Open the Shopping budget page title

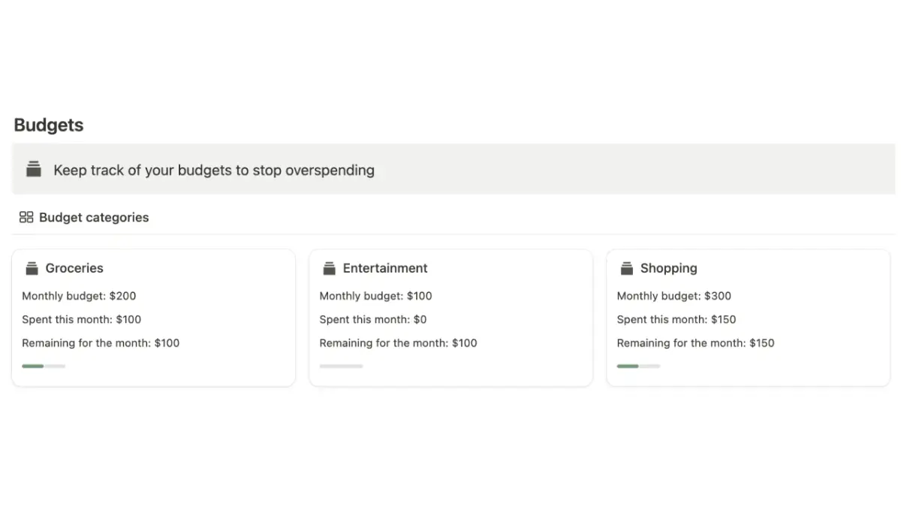[x=668, y=268]
